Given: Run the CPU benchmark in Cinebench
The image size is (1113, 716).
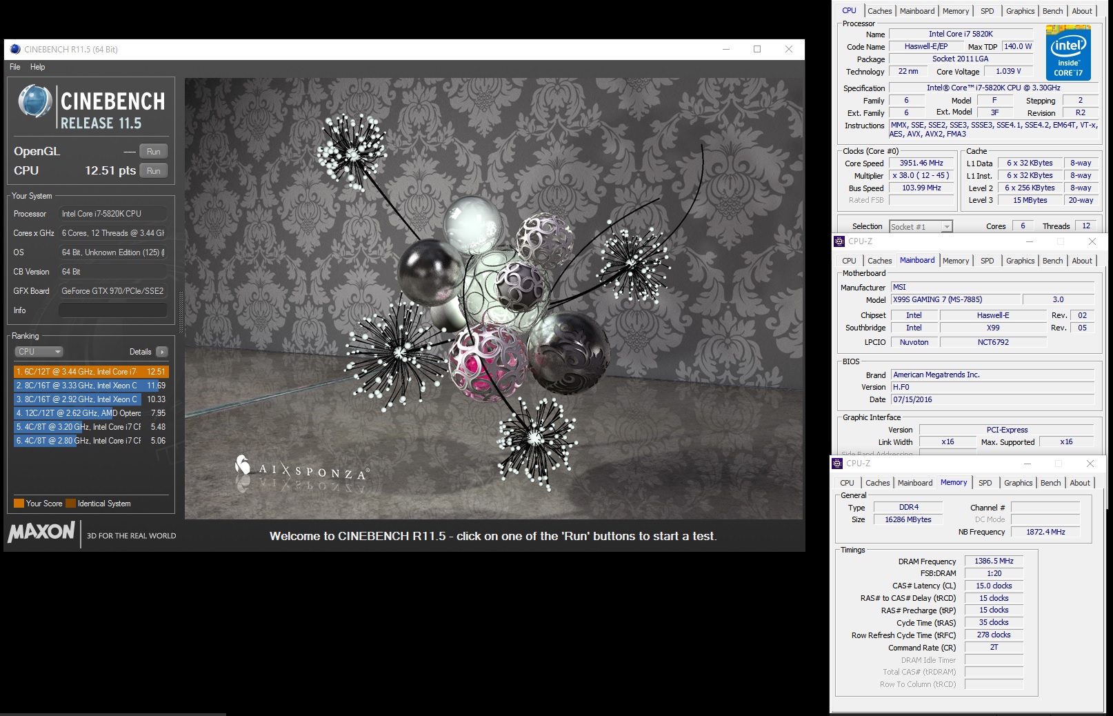Looking at the screenshot, I should pos(153,171).
